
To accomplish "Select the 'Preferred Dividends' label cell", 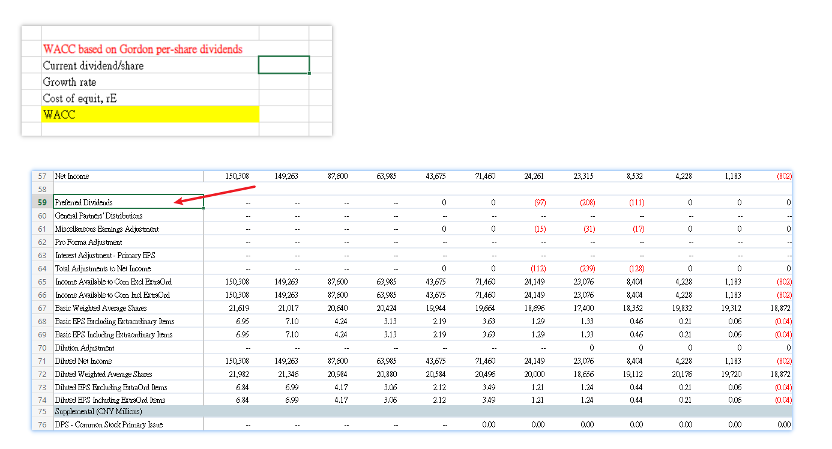I will pos(128,202).
